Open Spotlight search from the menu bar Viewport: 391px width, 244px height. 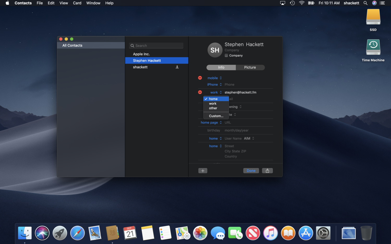[x=365, y=3]
